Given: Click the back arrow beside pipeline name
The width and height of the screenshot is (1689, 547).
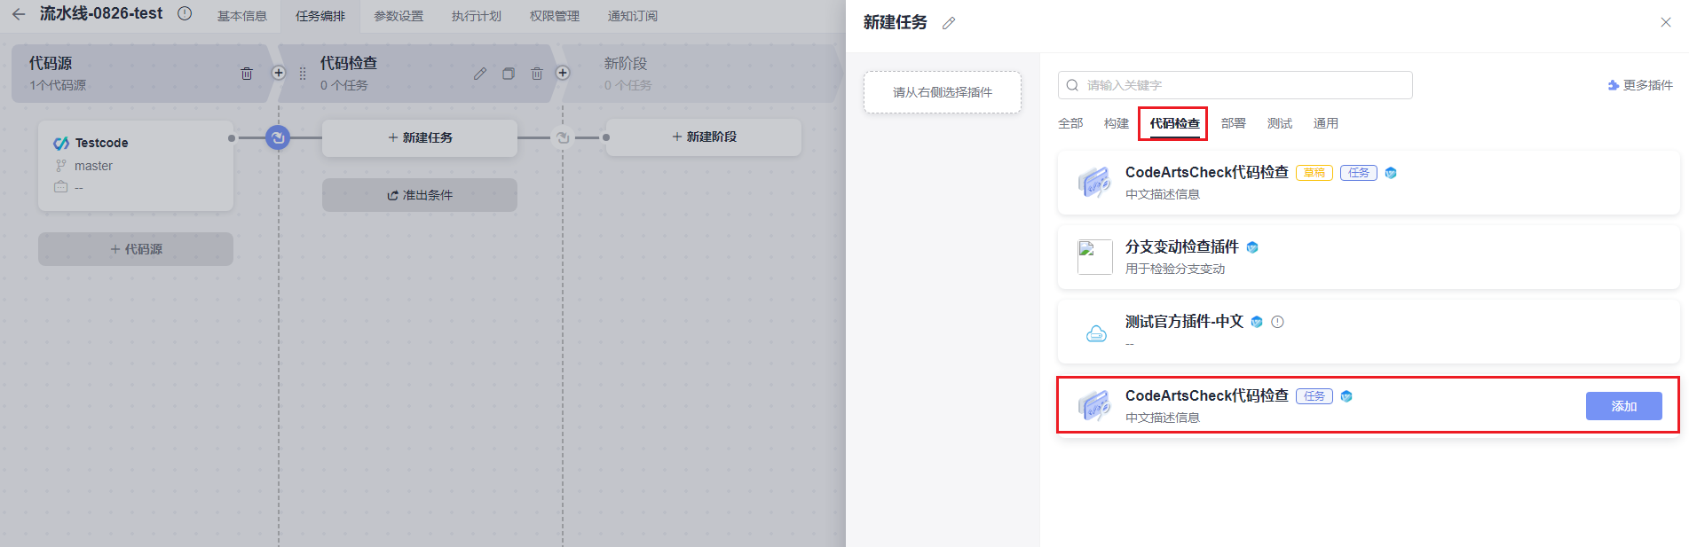Looking at the screenshot, I should 19,14.
